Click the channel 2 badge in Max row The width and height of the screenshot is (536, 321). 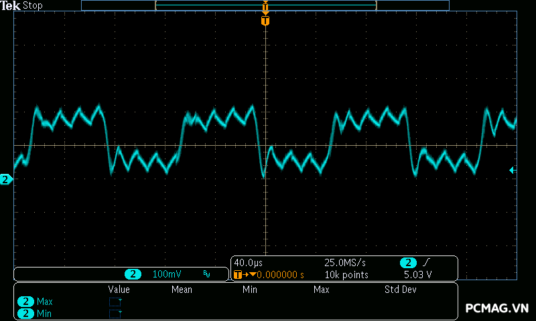click(26, 302)
